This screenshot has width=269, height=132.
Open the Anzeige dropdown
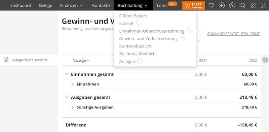tap(81, 60)
